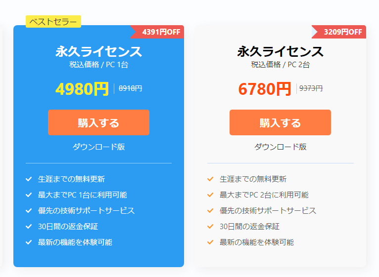Image resolution: width=379 pixels, height=277 pixels.
Task: Click the orange 6780円 price
Action: pyautogui.click(x=264, y=89)
